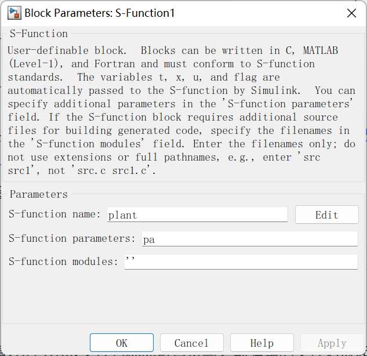367x356 pixels.
Task: Select the S-function modules input field
Action: point(241,262)
